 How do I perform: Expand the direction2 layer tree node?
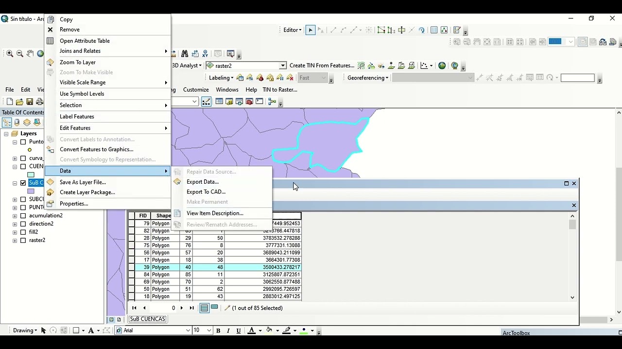pos(15,224)
